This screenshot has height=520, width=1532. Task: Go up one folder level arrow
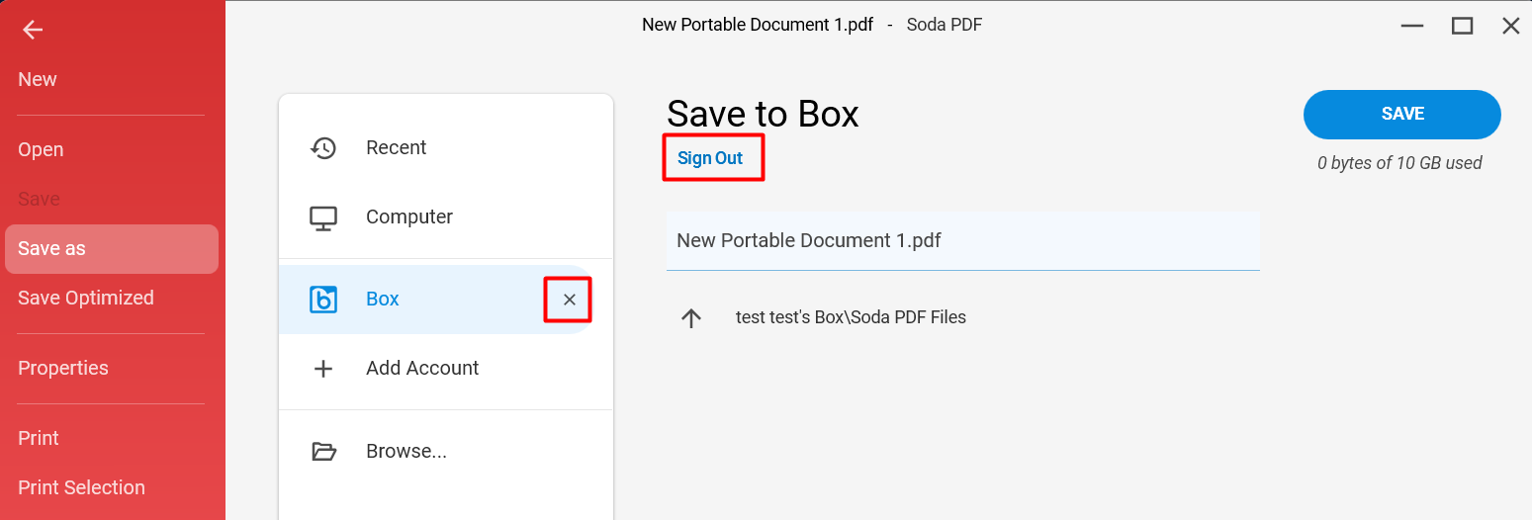[x=691, y=317]
